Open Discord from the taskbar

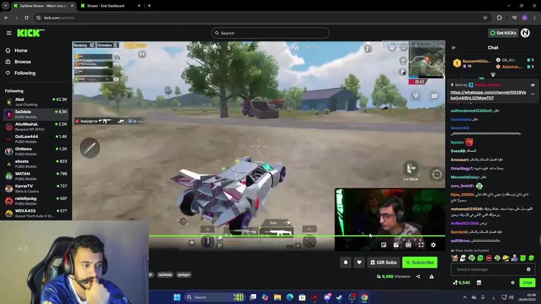(x=327, y=297)
